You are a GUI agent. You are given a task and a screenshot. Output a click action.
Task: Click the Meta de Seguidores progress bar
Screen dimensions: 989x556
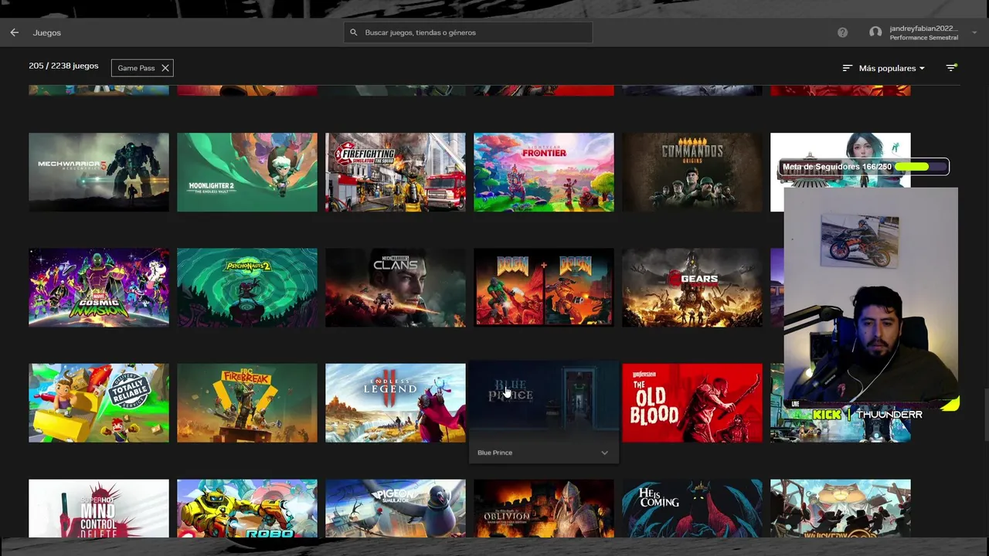click(920, 166)
